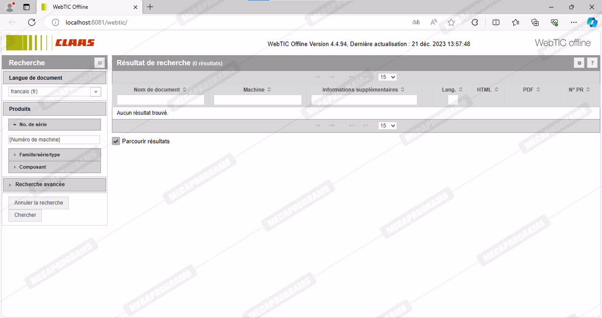Open the Edge split screen icon
Image resolution: width=602 pixels, height=318 pixels.
[x=496, y=22]
